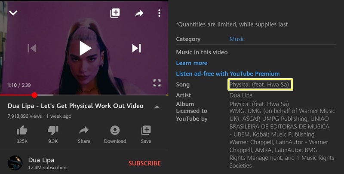Go to previous video

coord(32,48)
